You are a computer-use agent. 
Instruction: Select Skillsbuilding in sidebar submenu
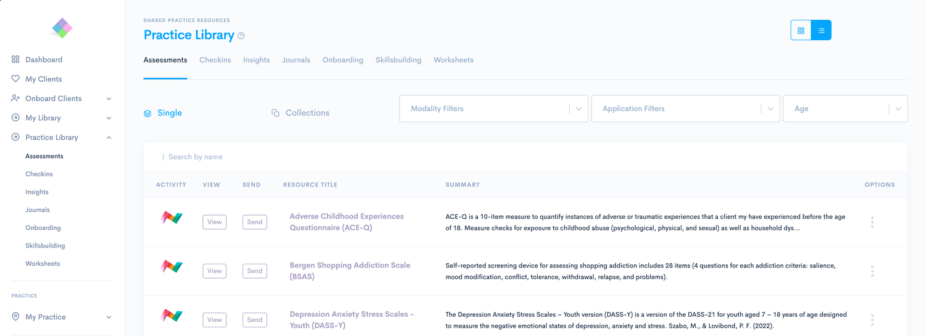coord(45,246)
